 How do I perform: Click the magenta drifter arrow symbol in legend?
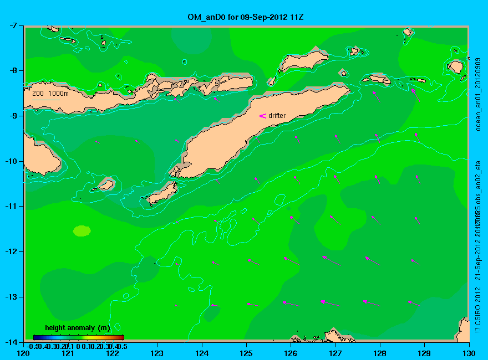(263, 116)
